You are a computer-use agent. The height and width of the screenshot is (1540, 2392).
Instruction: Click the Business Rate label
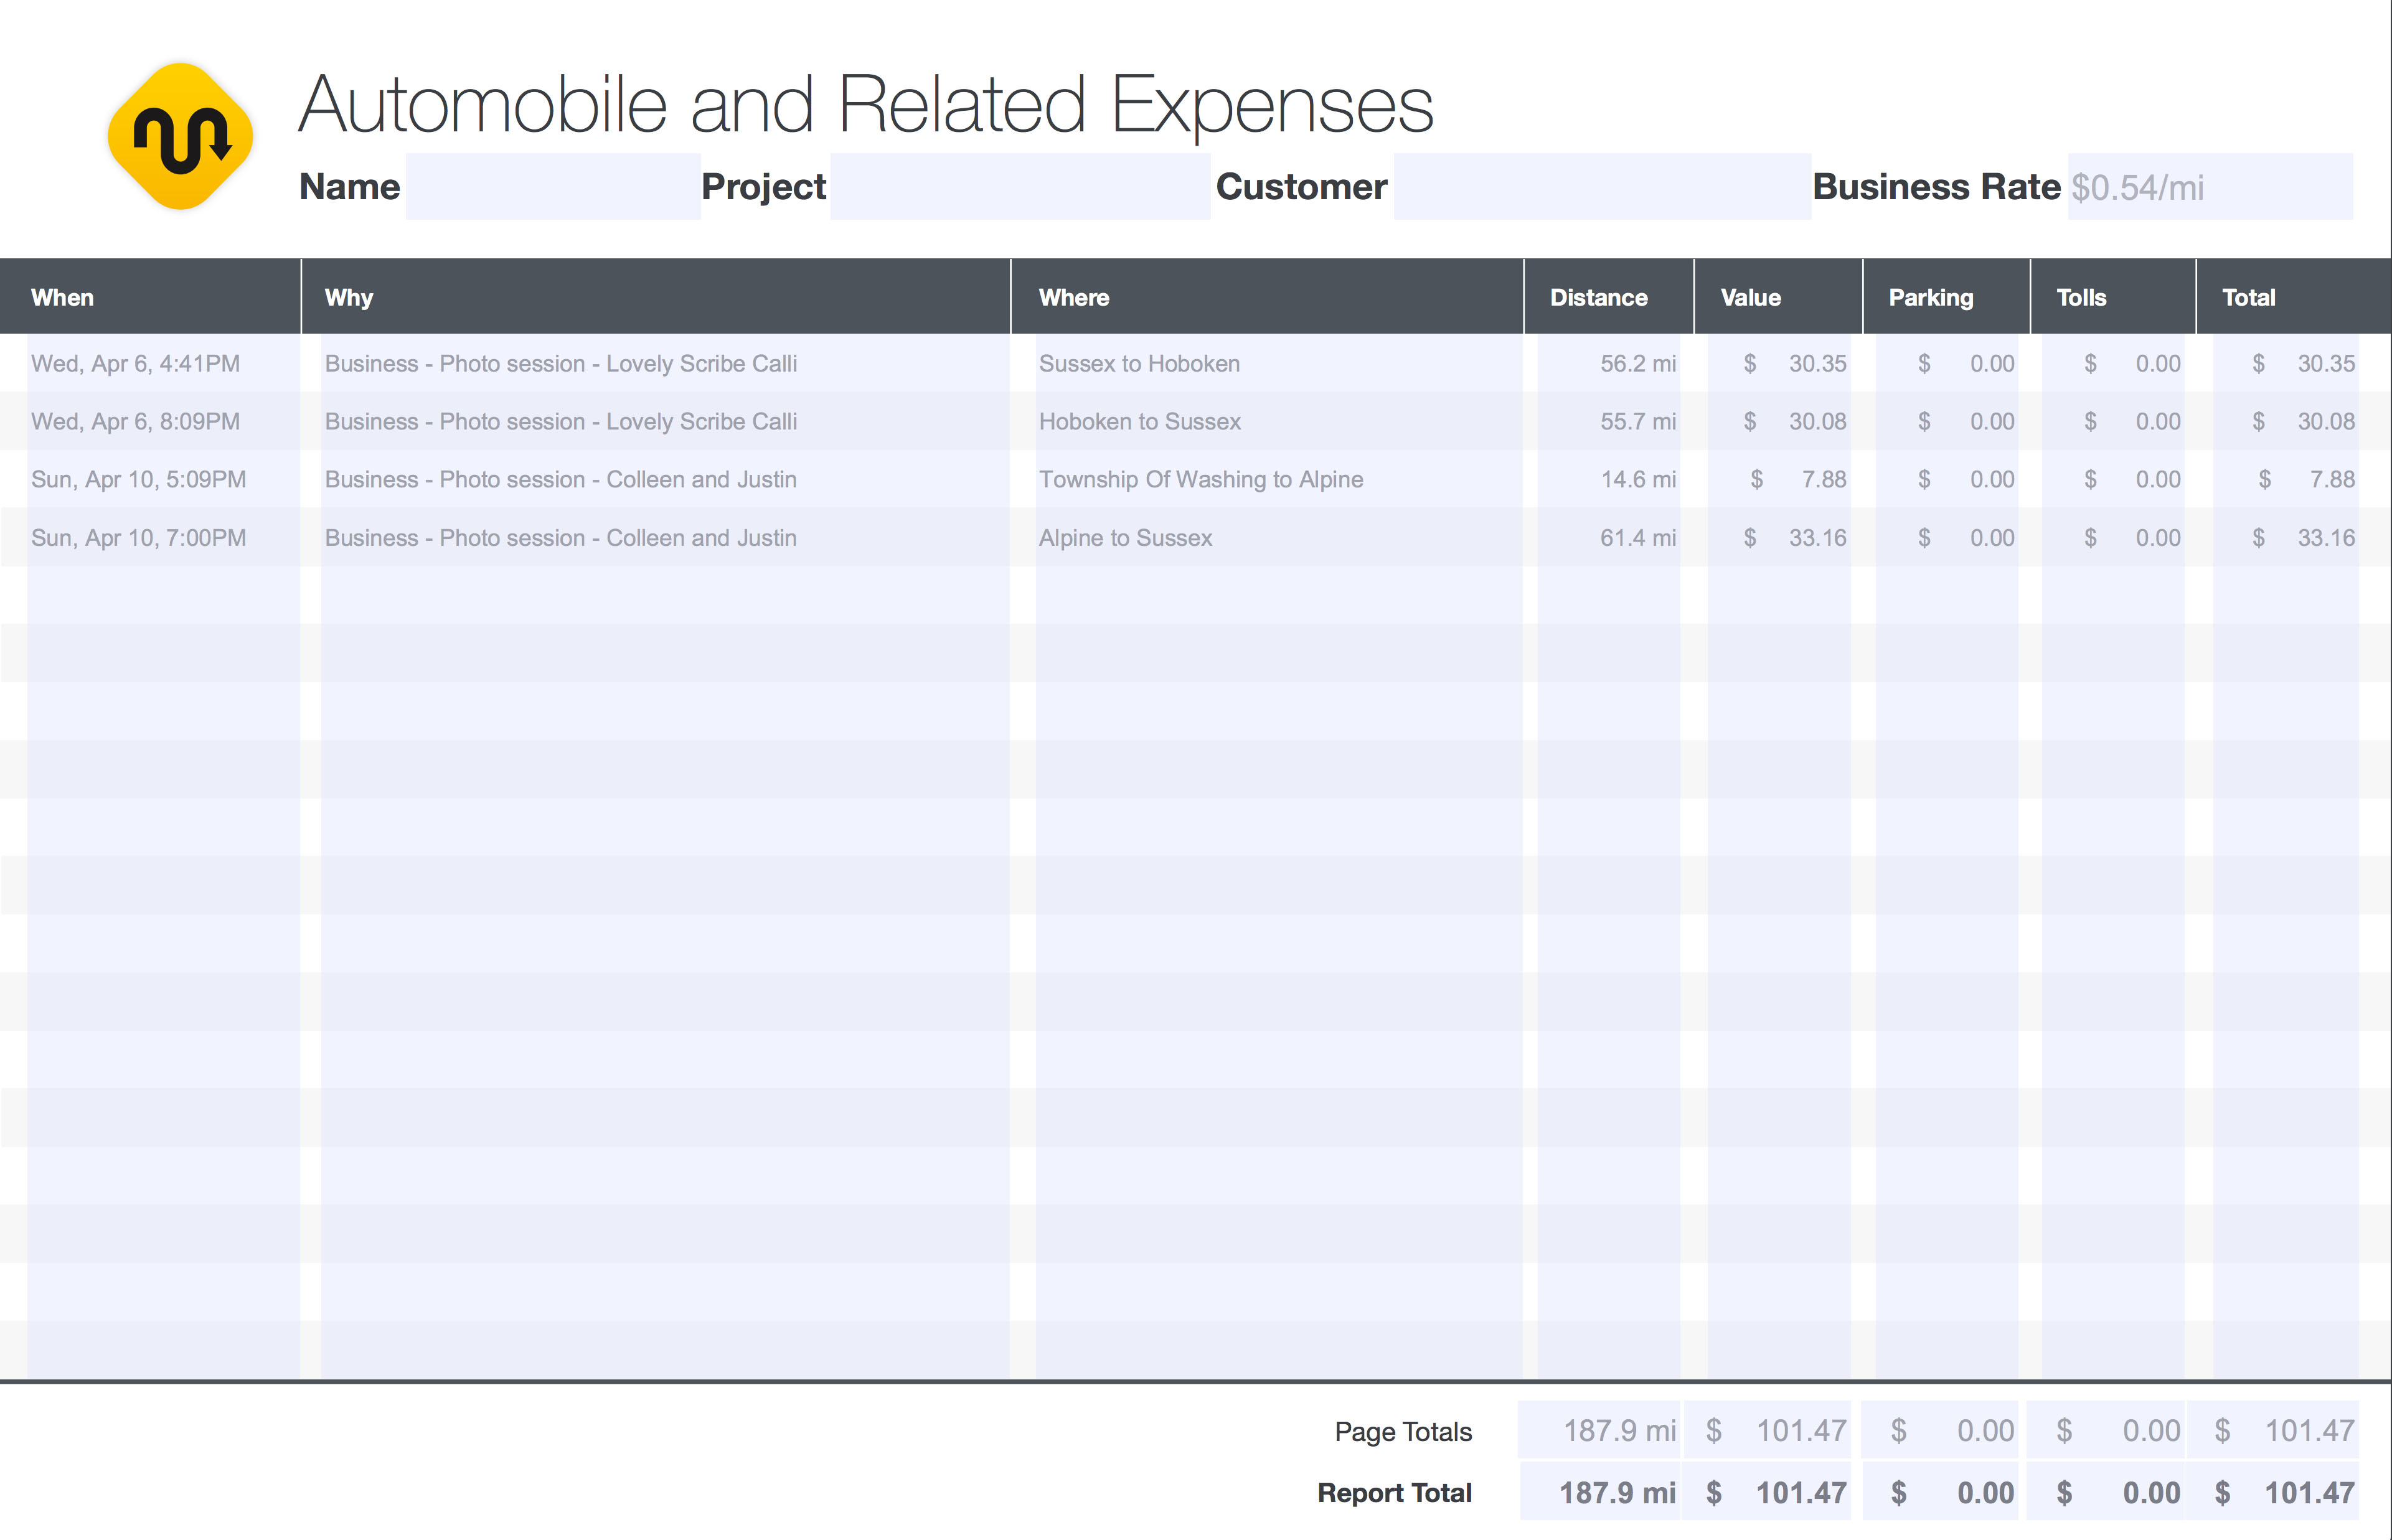click(1937, 187)
